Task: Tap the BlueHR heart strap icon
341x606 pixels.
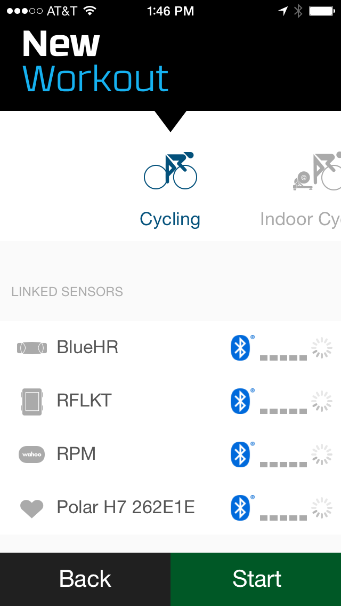Action: [x=32, y=348]
